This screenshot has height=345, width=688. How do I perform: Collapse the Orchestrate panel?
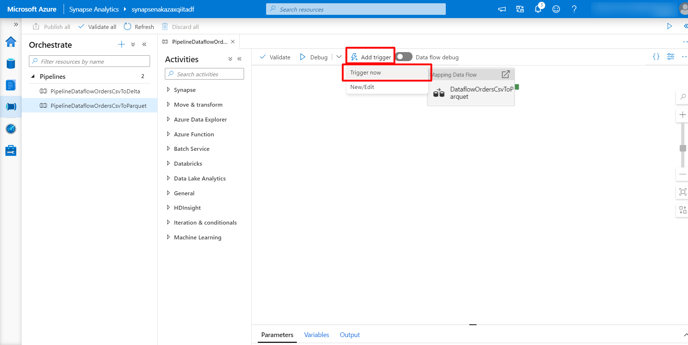coord(144,44)
